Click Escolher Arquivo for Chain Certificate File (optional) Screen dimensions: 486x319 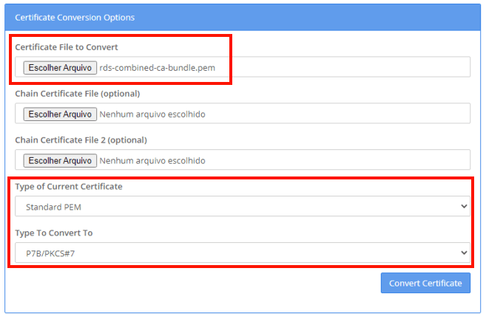click(59, 114)
